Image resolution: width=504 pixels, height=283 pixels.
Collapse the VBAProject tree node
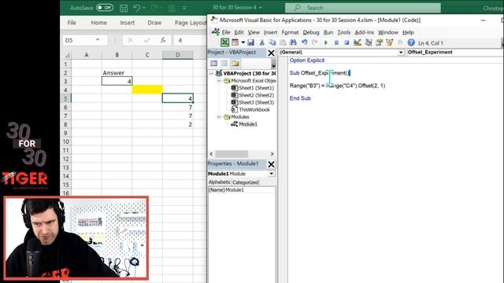coord(211,73)
